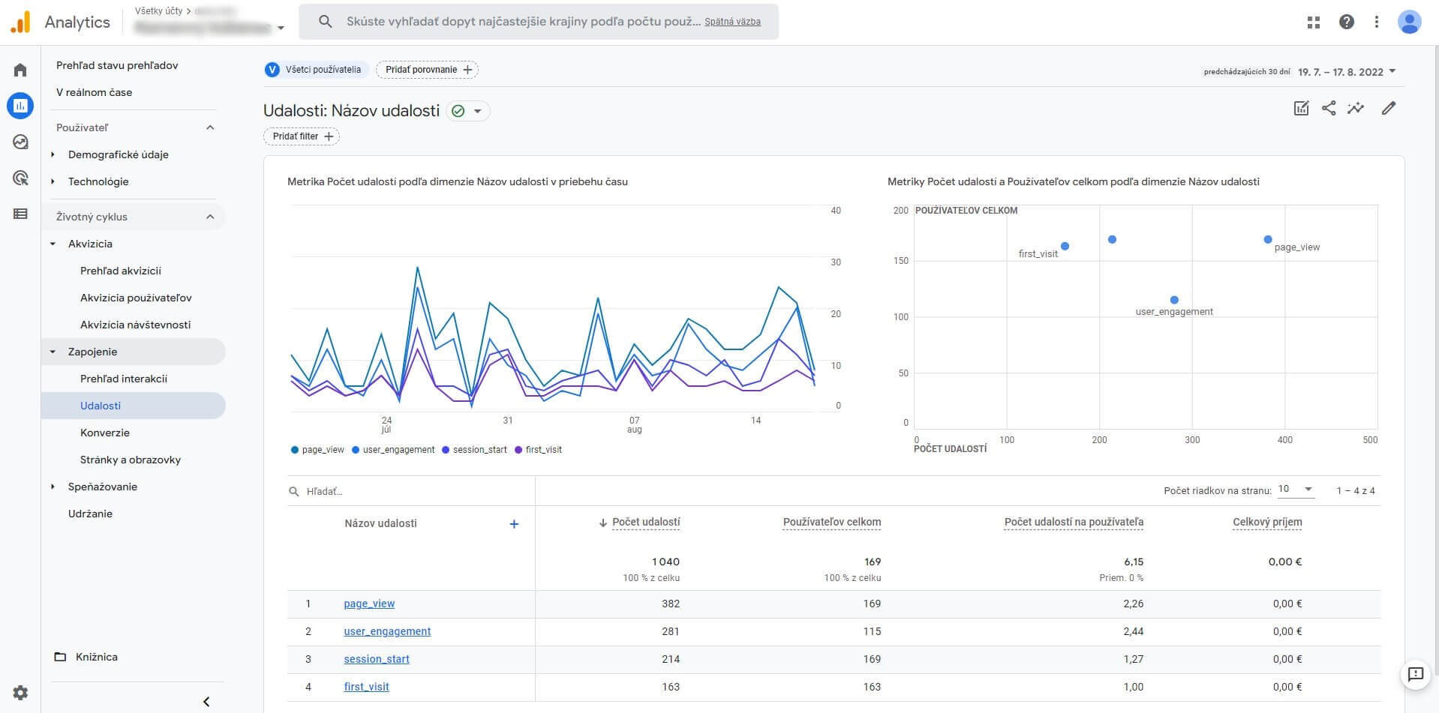The height and width of the screenshot is (713, 1439).
Task: Open the Home icon in left rail
Action: [x=20, y=70]
